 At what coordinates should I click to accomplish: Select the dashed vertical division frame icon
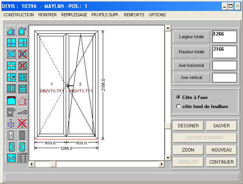click(x=11, y=88)
